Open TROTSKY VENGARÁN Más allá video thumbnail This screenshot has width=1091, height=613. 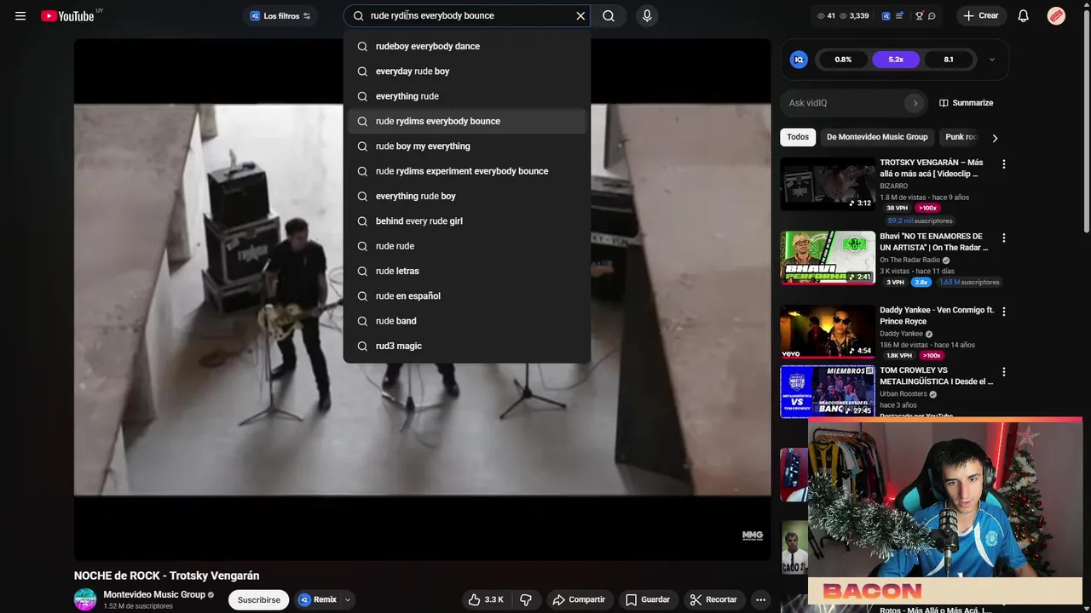828,184
